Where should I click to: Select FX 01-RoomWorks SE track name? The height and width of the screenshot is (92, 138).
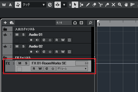49,63
